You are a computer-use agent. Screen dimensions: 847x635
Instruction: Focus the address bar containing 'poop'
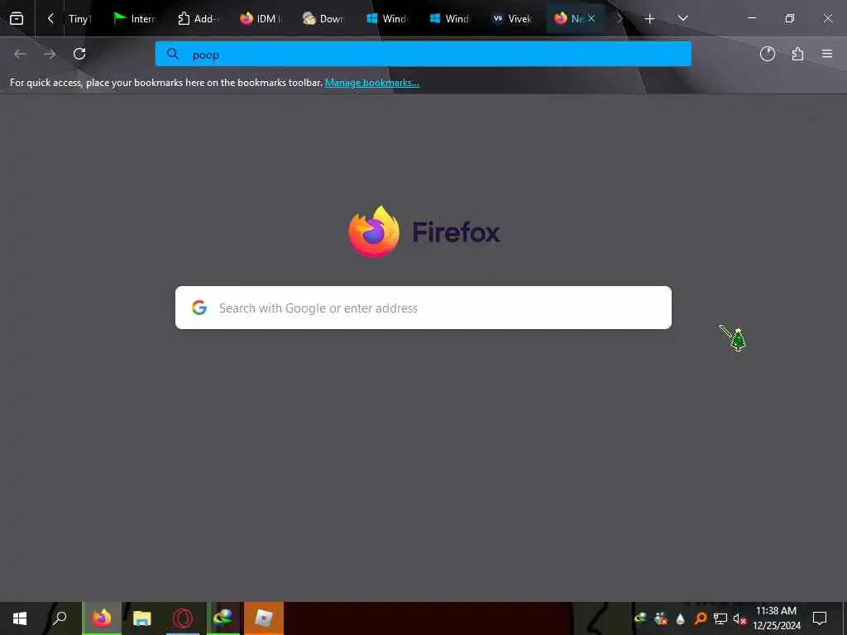click(423, 54)
